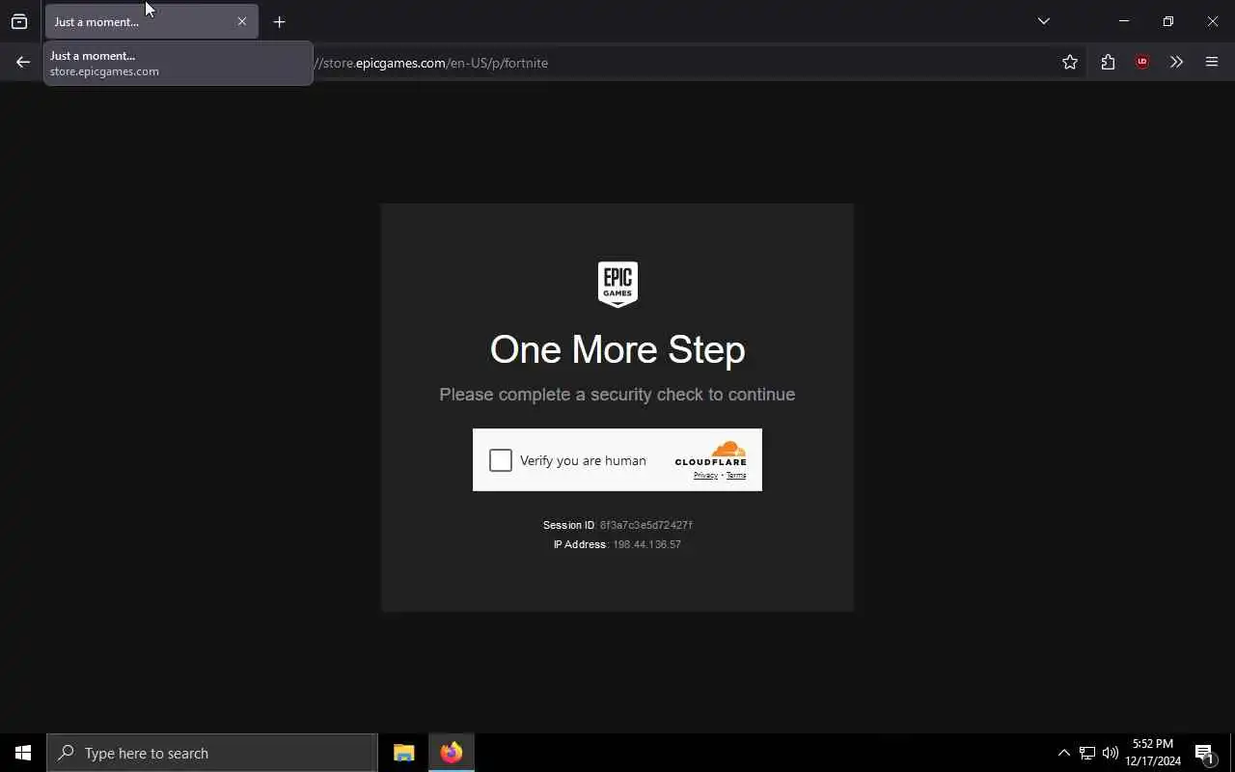
Task: Close the Just a moment tab
Action: (242, 21)
